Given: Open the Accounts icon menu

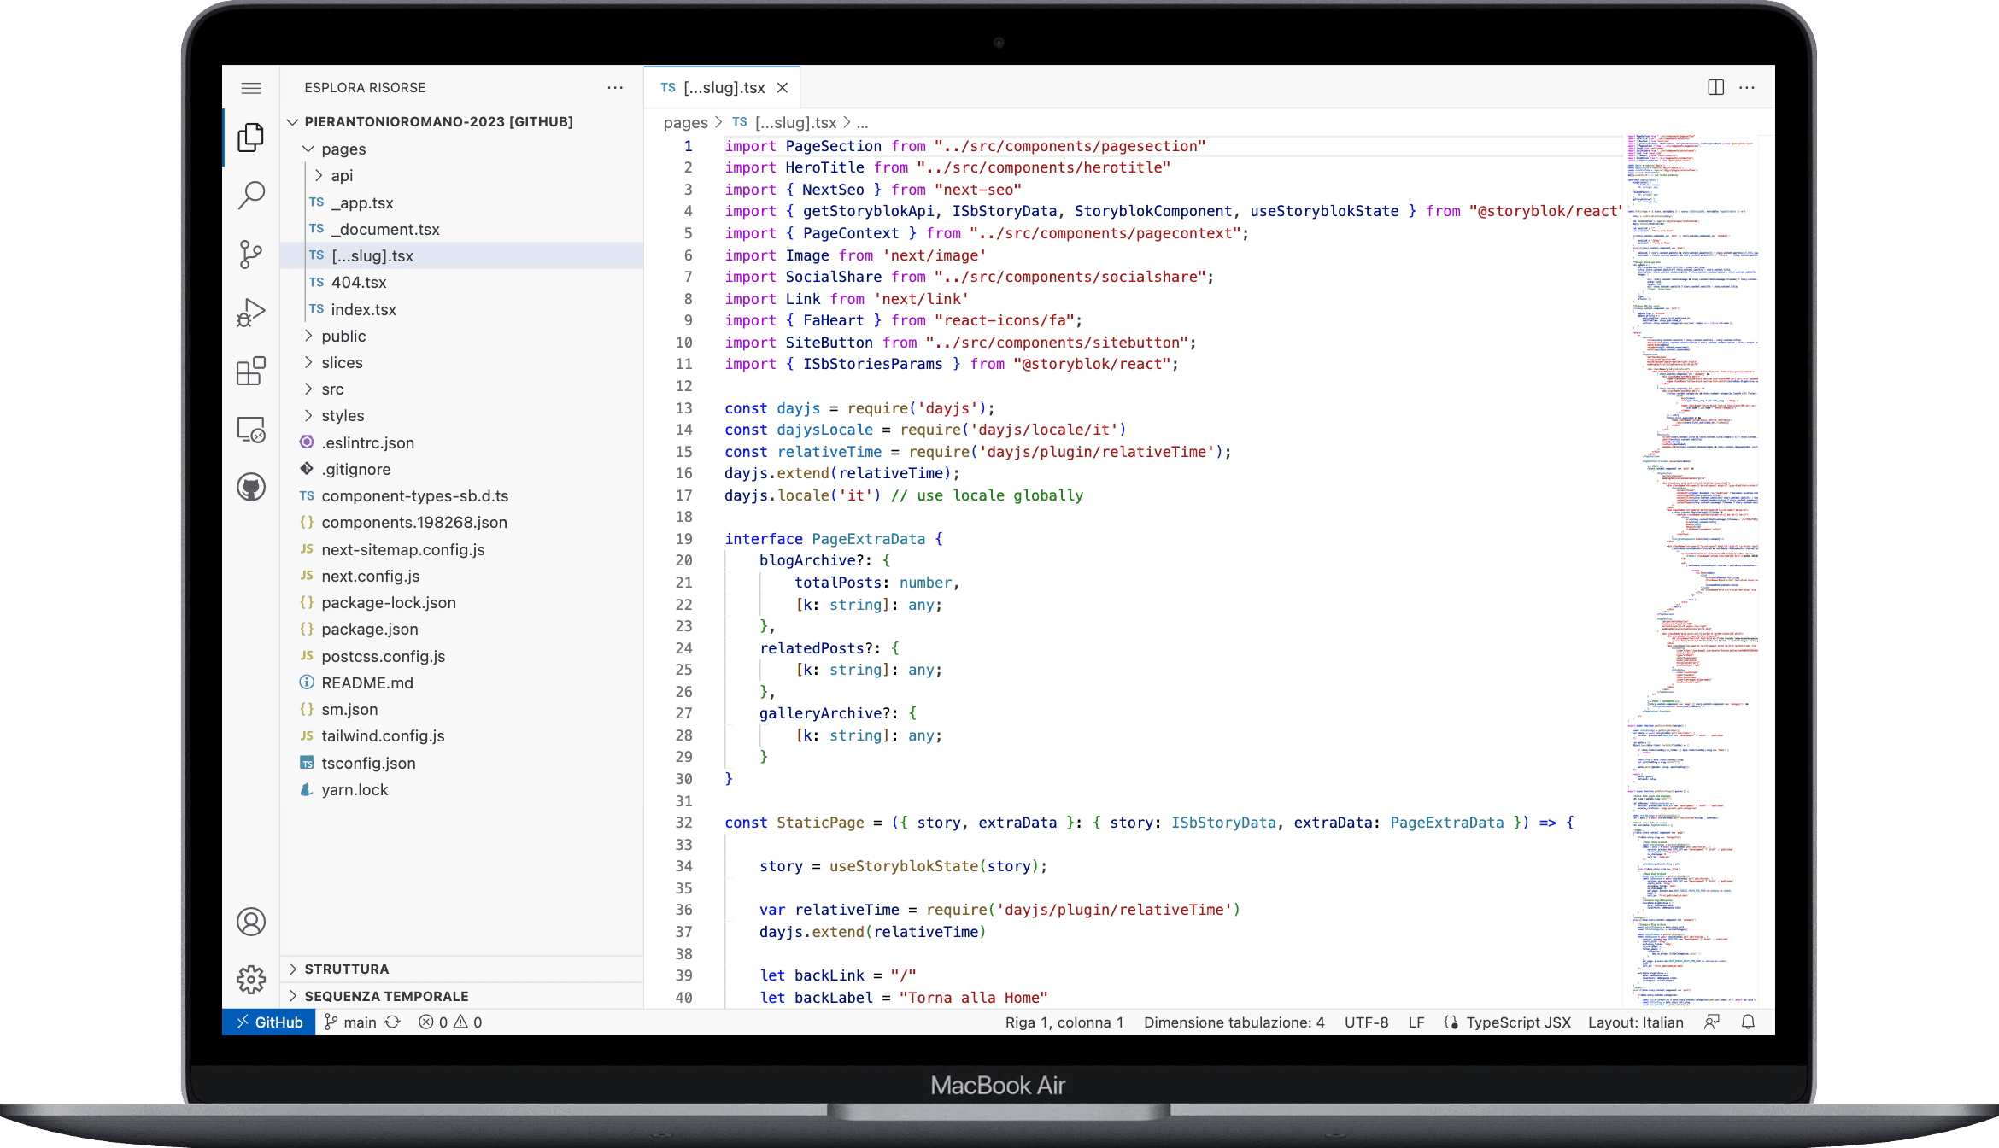Looking at the screenshot, I should [250, 922].
